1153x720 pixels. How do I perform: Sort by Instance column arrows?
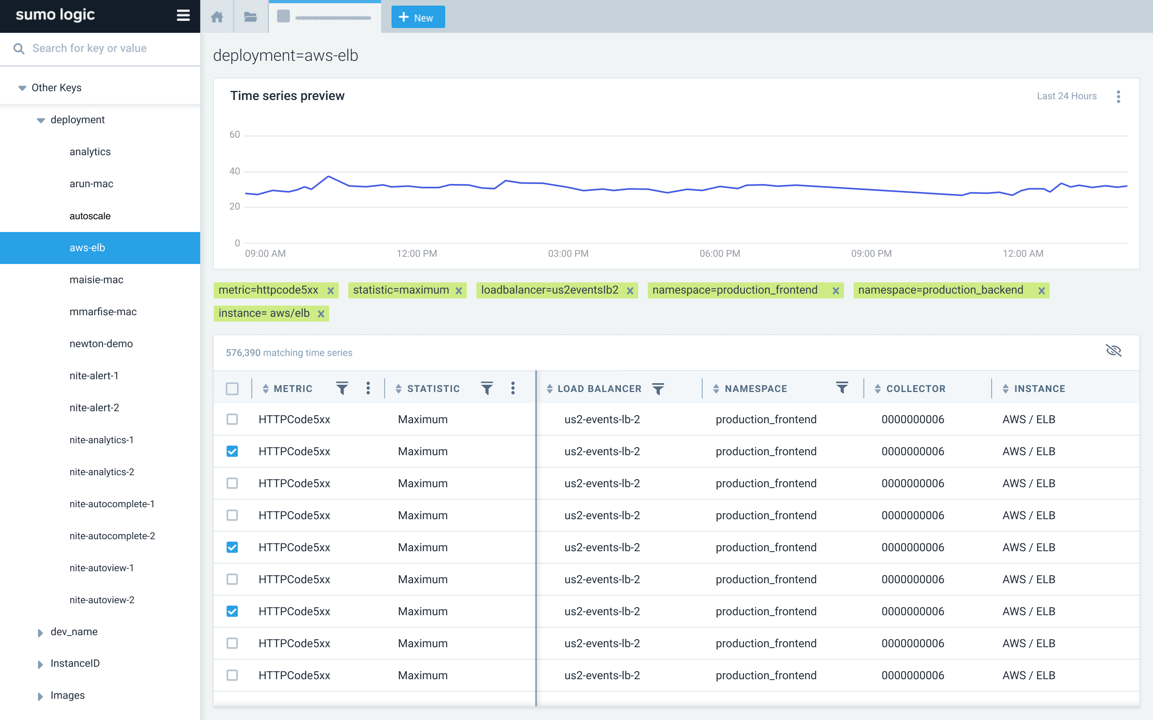click(1005, 388)
